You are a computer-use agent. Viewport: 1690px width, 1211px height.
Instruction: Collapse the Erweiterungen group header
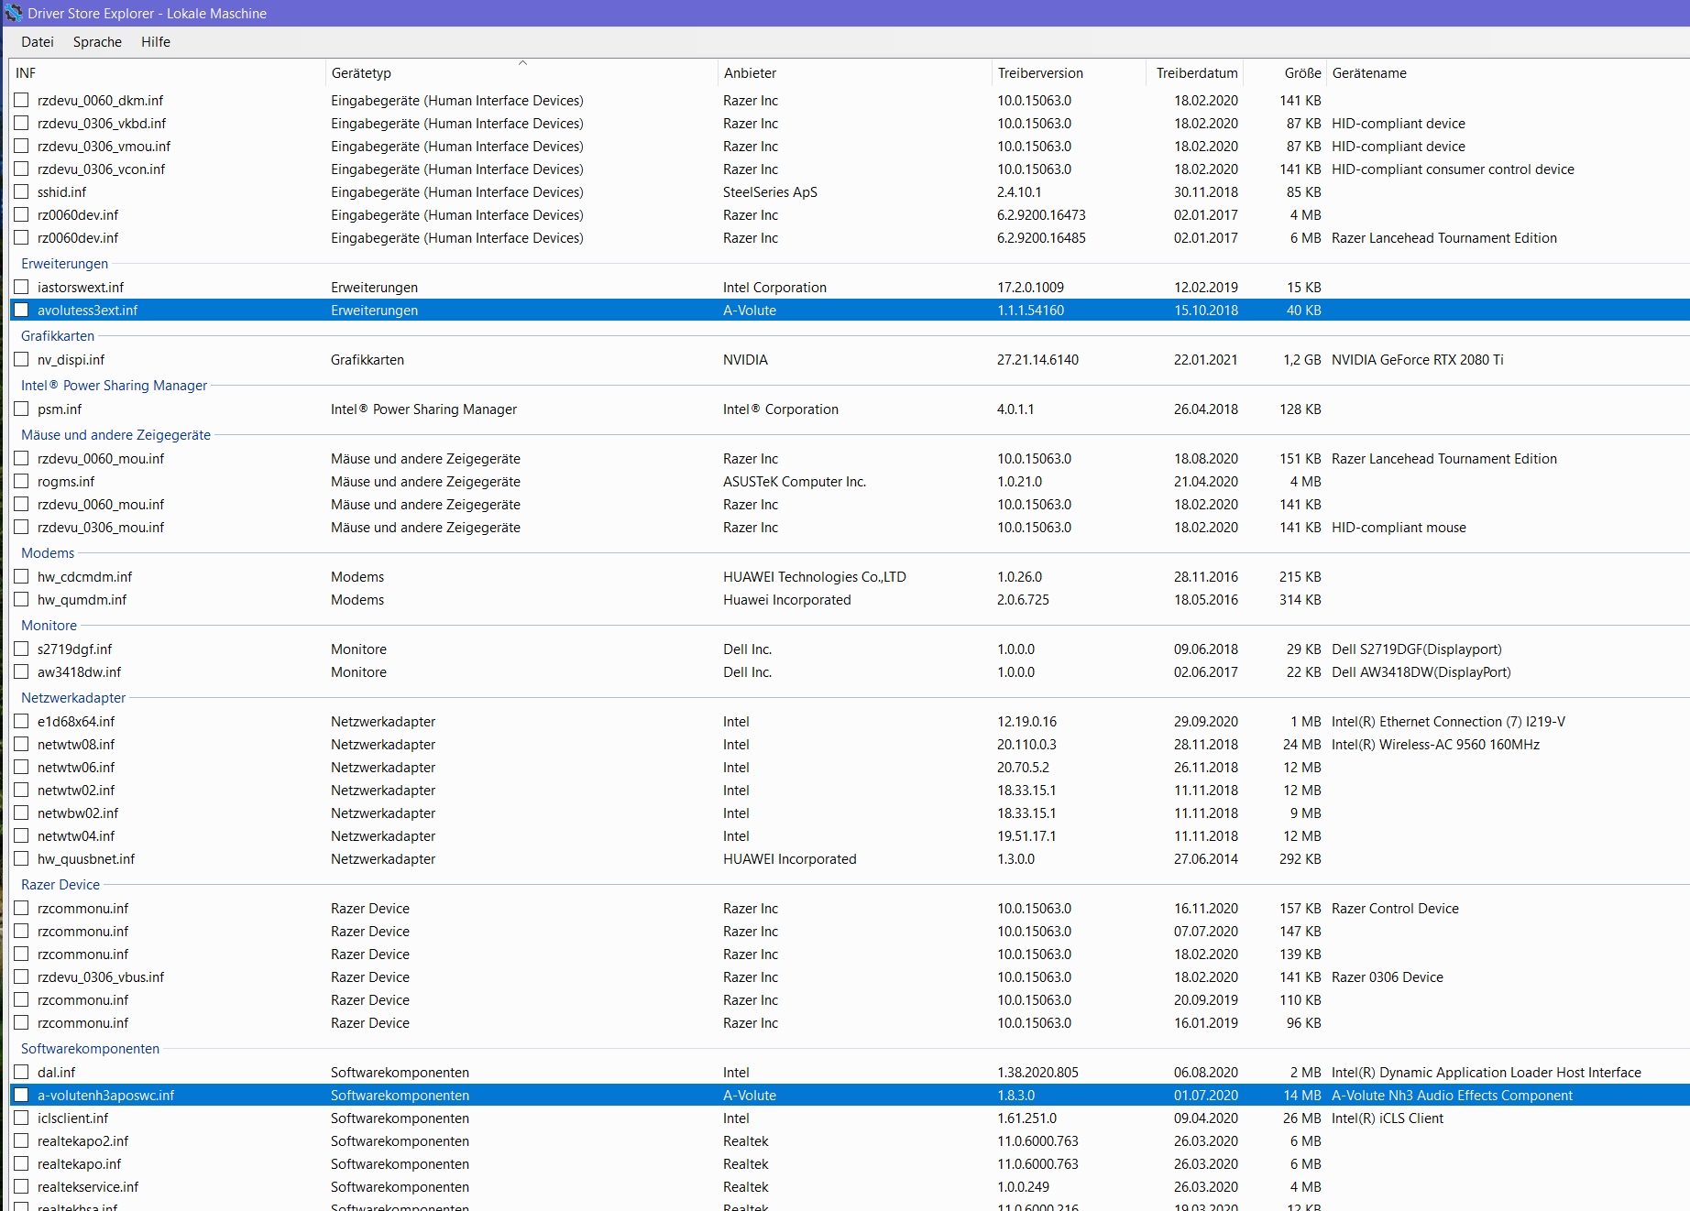[64, 264]
